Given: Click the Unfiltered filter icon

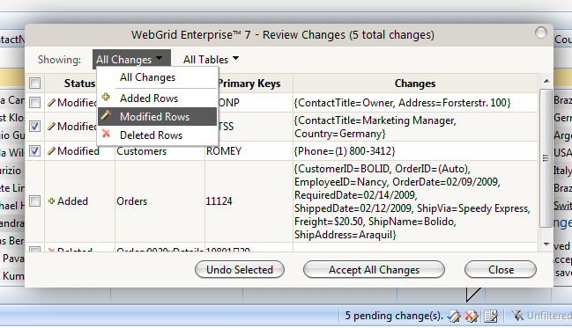Looking at the screenshot, I should [517, 316].
